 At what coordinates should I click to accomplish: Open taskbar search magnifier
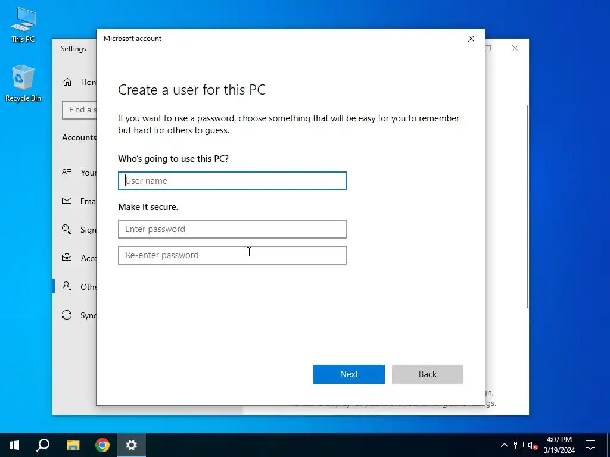(x=43, y=445)
